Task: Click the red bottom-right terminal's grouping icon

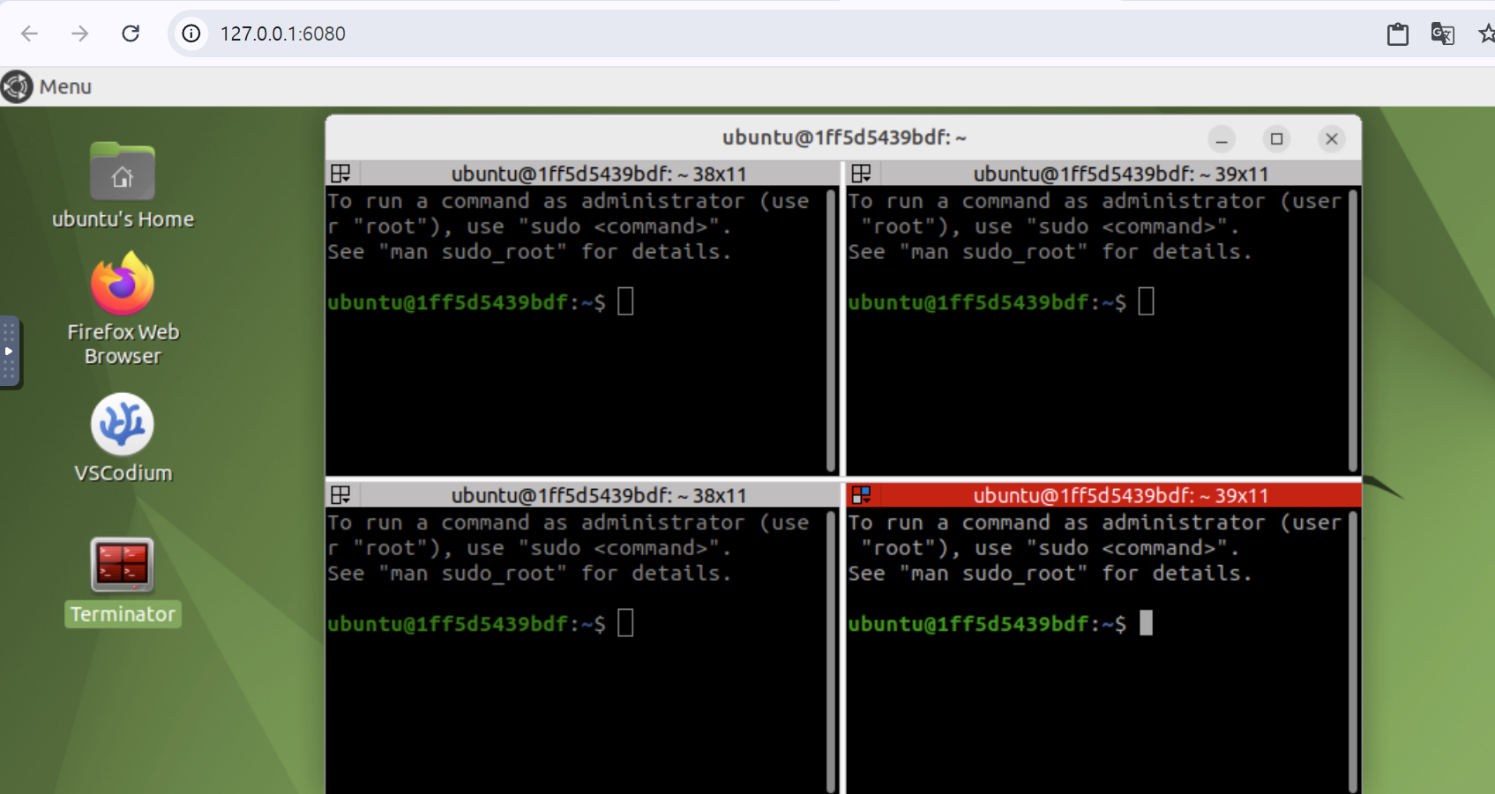Action: tap(861, 495)
